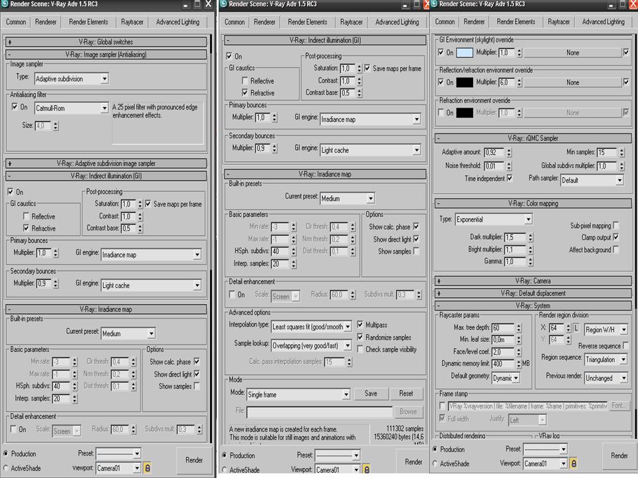Click Max. tree depth input field
The image size is (638, 478).
click(503, 327)
